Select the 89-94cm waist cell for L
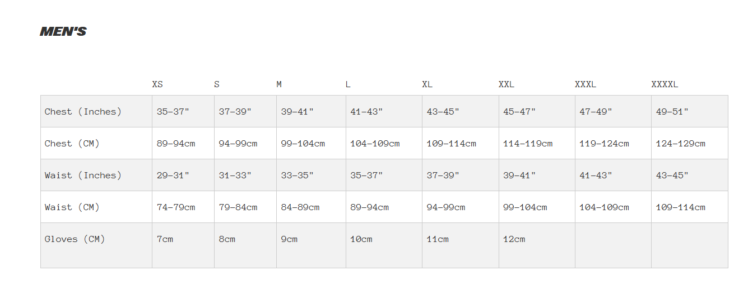This screenshot has width=748, height=294. pos(370,207)
